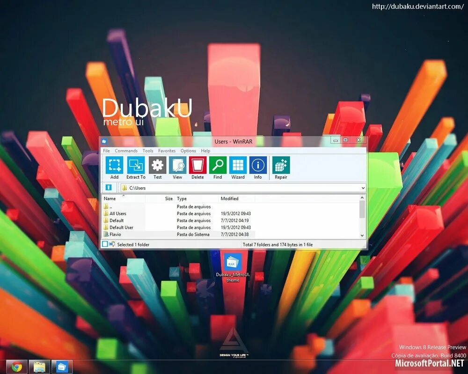
Task: Click the Flavio folder icon
Action: (x=106, y=234)
